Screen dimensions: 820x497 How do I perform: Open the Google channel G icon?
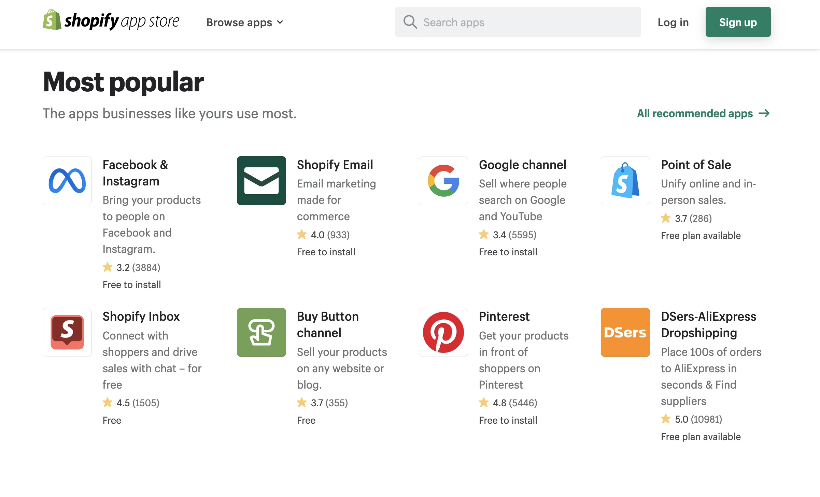(443, 181)
